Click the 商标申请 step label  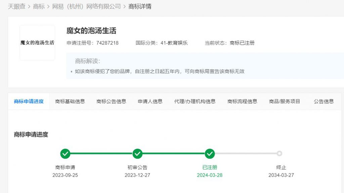65,167
